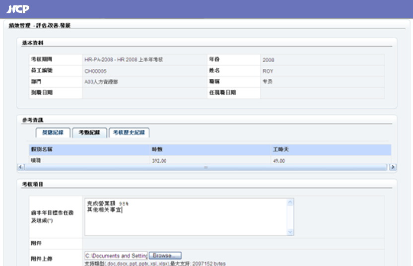
Task: Click the 392.00 hours cell
Action: (159, 161)
